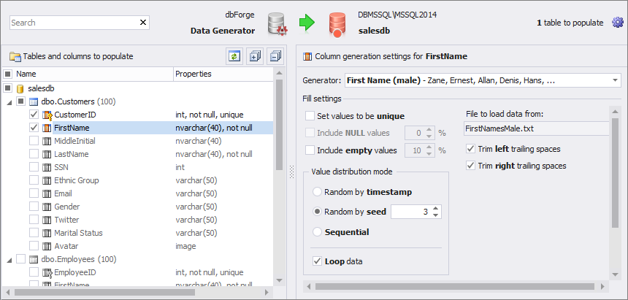628x300 pixels.
Task: Click the Email column icon
Action: click(x=47, y=194)
